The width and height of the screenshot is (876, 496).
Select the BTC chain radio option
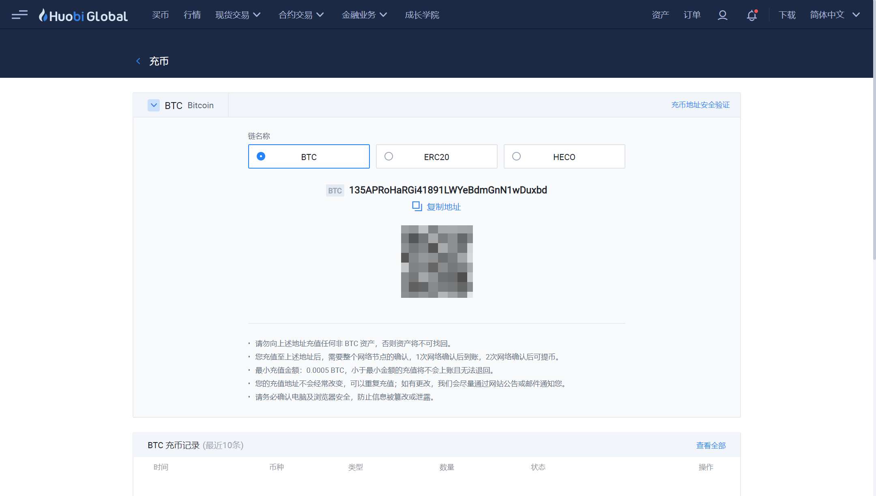click(309, 156)
